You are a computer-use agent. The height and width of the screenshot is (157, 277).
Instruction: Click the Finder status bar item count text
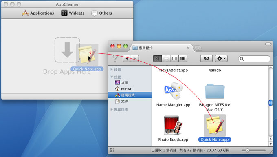(190, 150)
